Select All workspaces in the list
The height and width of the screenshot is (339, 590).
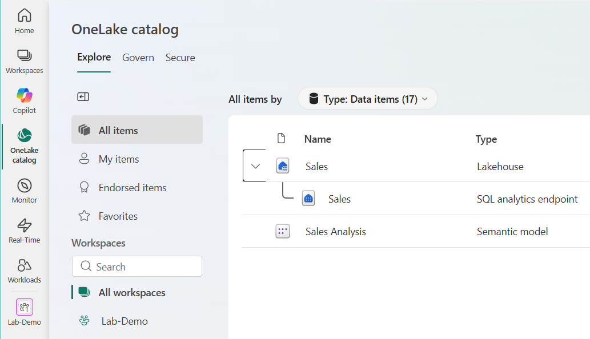137,292
